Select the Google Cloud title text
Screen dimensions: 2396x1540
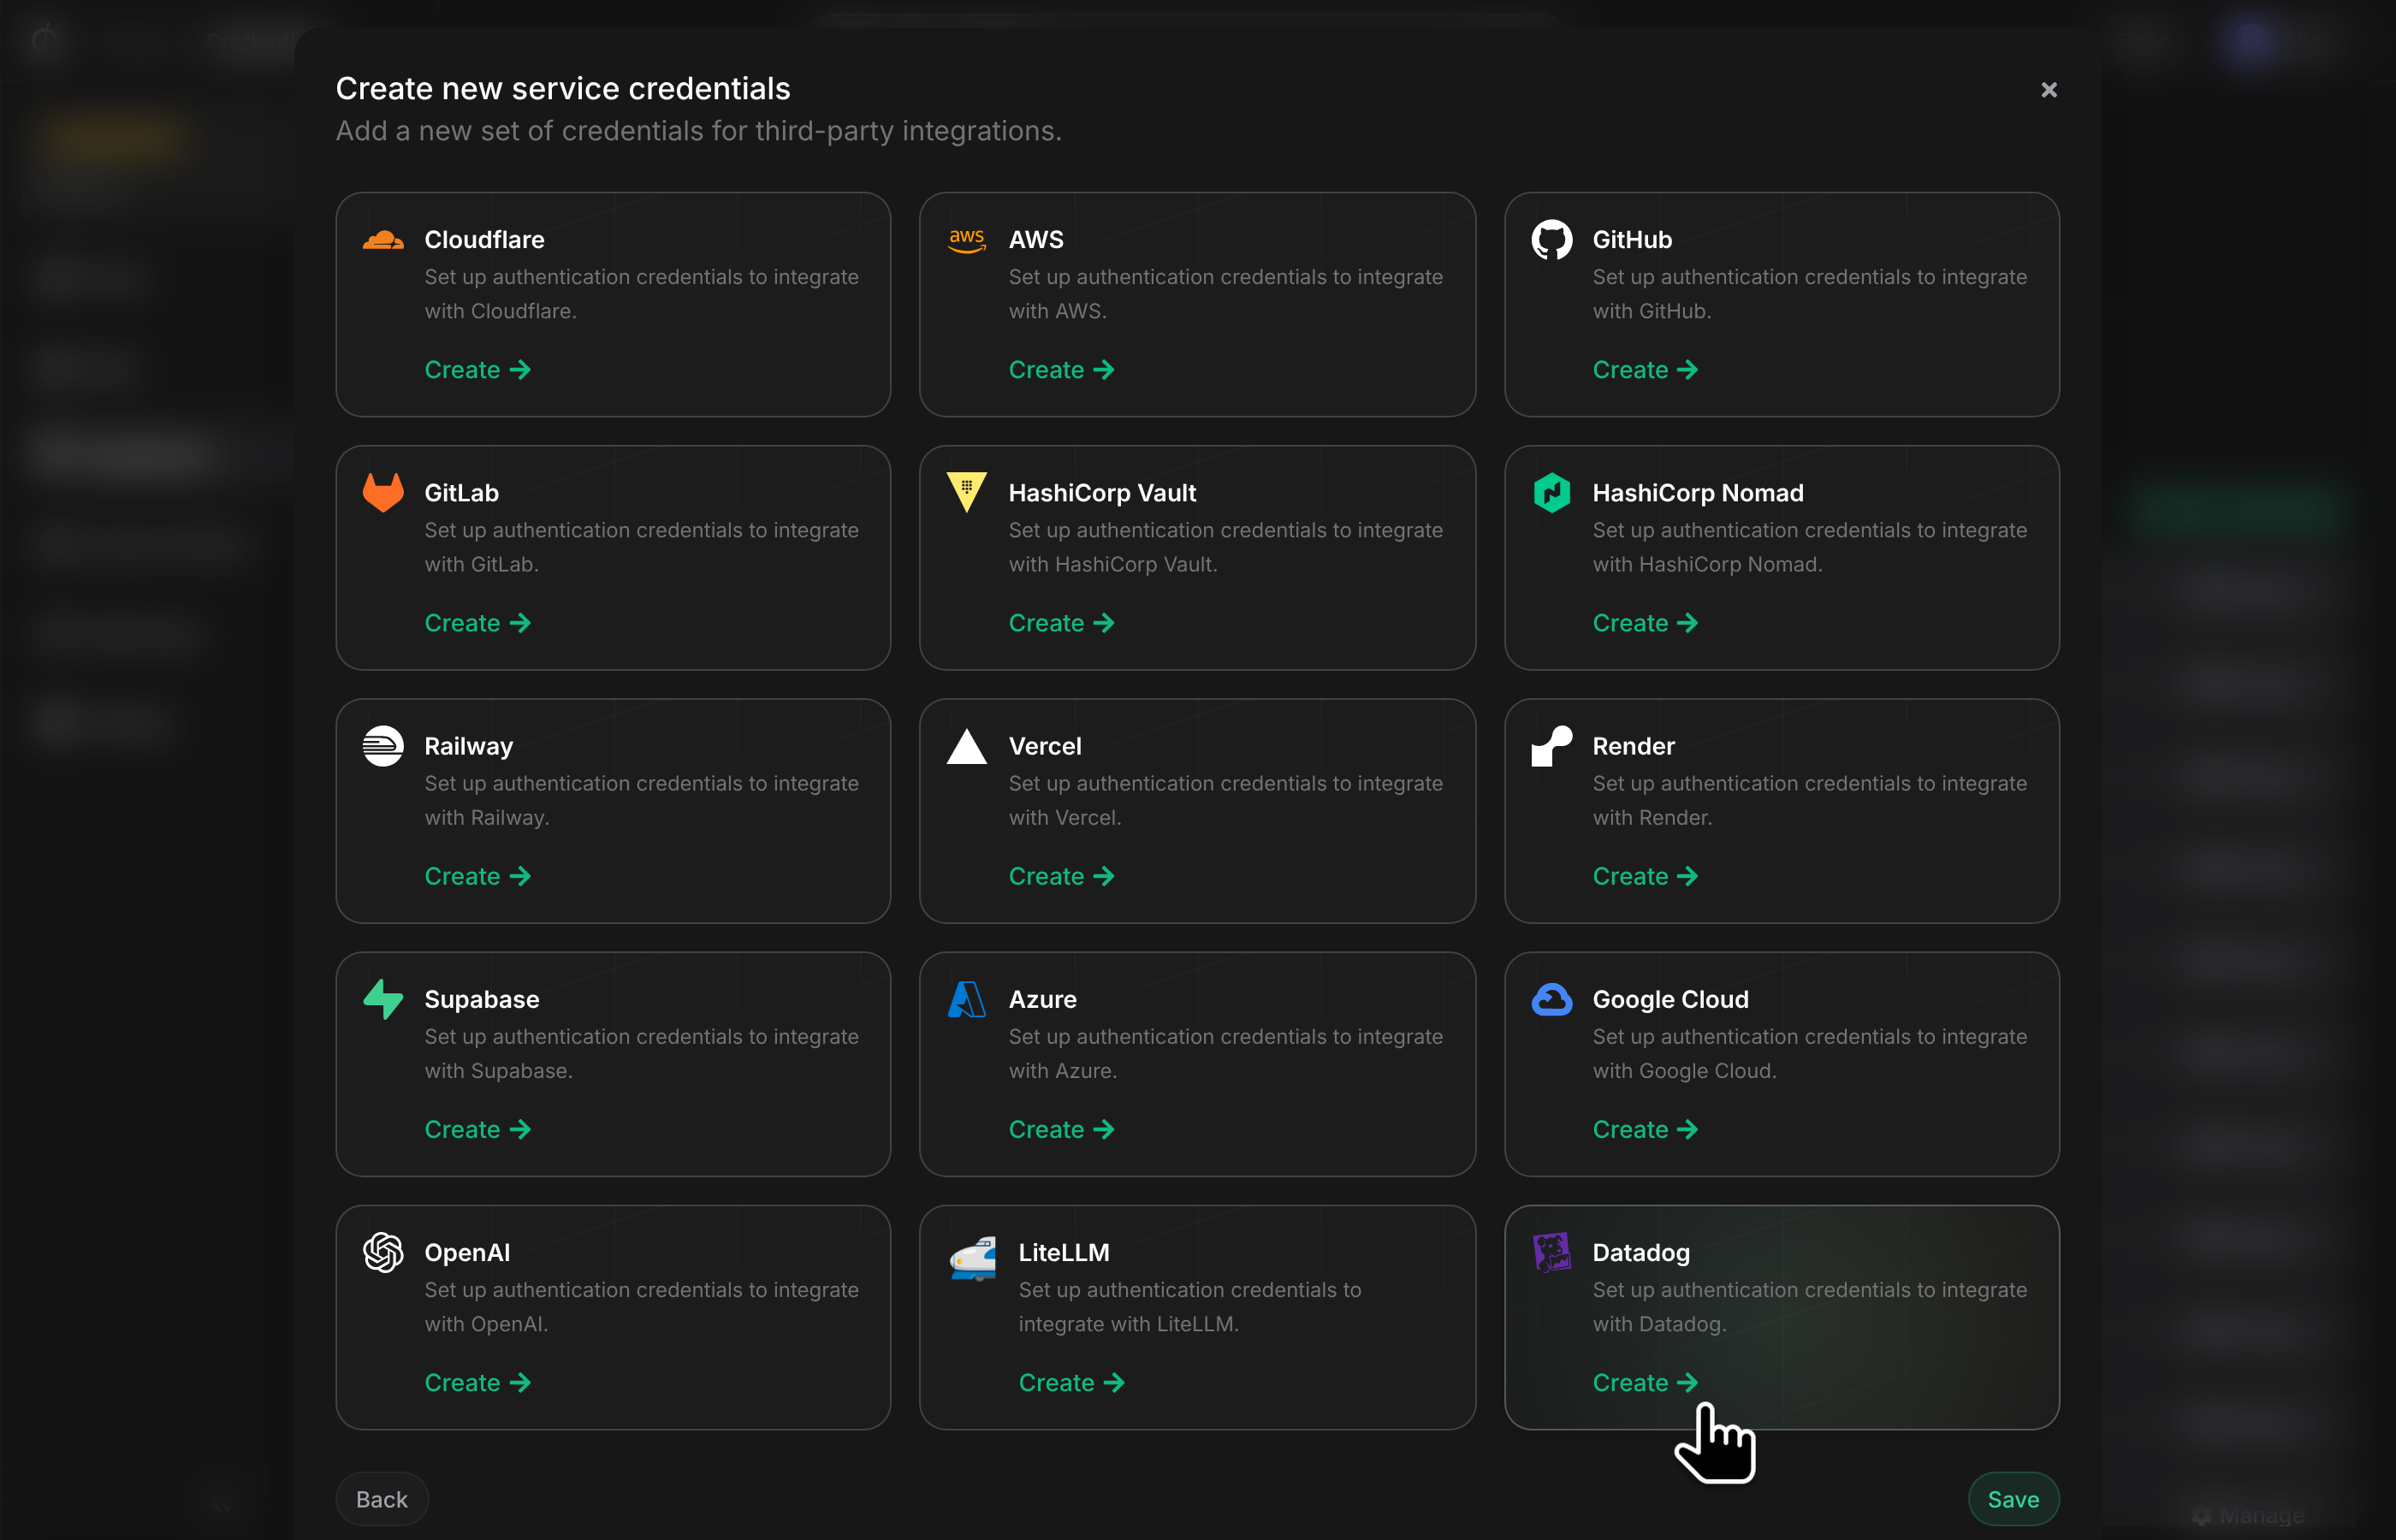(1670, 999)
